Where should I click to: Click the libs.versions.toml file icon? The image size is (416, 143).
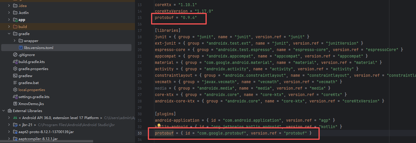(x=21, y=48)
